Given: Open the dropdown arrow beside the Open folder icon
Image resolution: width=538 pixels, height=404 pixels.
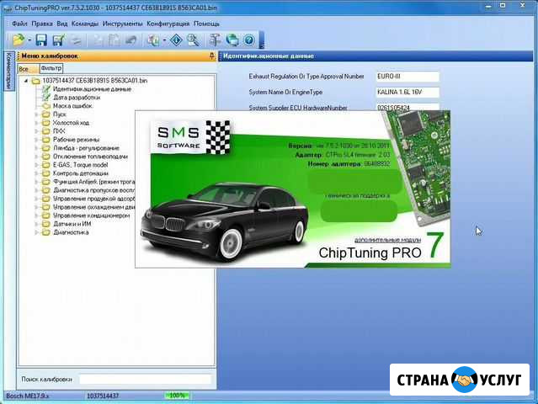Looking at the screenshot, I should [29, 40].
